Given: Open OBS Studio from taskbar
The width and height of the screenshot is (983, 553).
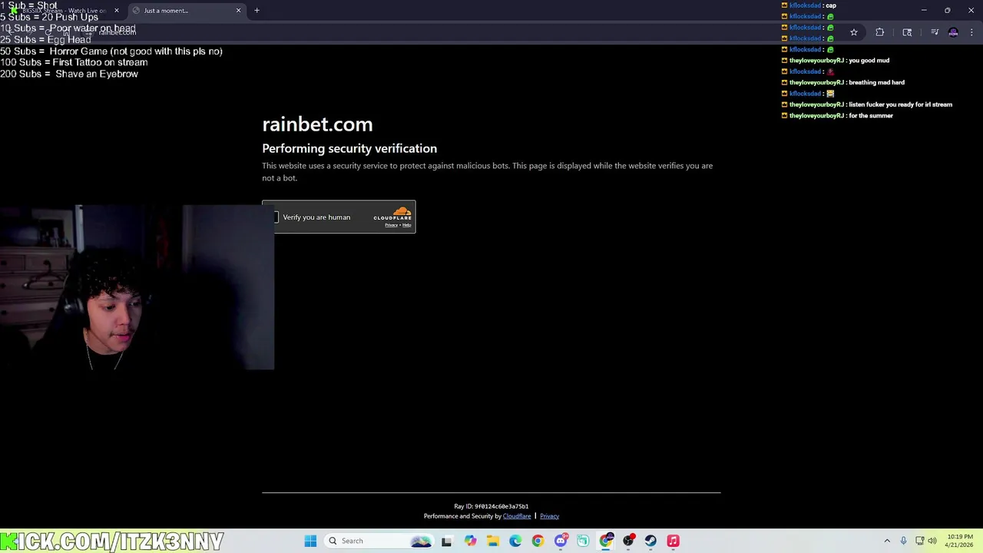Looking at the screenshot, I should pyautogui.click(x=628, y=541).
